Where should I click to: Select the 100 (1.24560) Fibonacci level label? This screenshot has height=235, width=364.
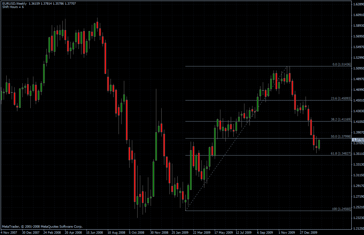point(341,209)
